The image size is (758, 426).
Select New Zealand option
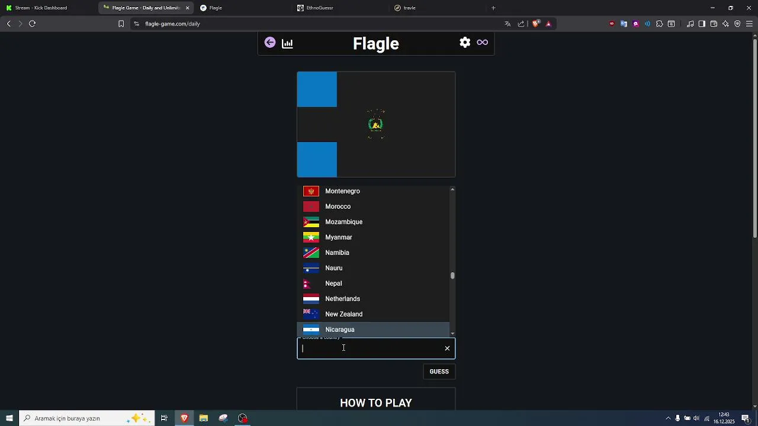[373, 314]
